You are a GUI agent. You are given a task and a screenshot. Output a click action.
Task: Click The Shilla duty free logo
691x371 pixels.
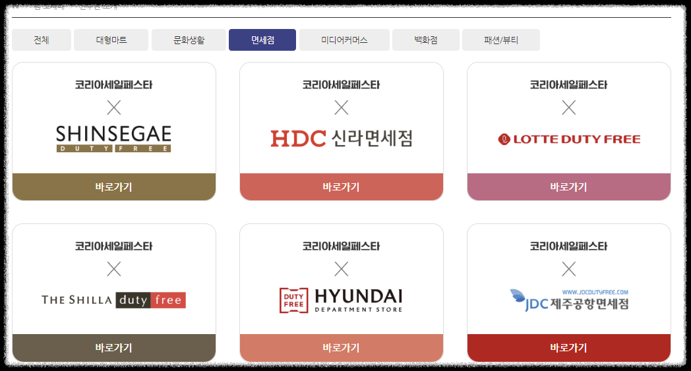point(113,300)
